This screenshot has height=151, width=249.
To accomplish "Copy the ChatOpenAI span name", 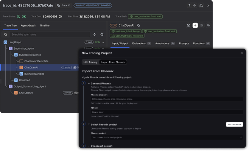I will tap(139, 25).
